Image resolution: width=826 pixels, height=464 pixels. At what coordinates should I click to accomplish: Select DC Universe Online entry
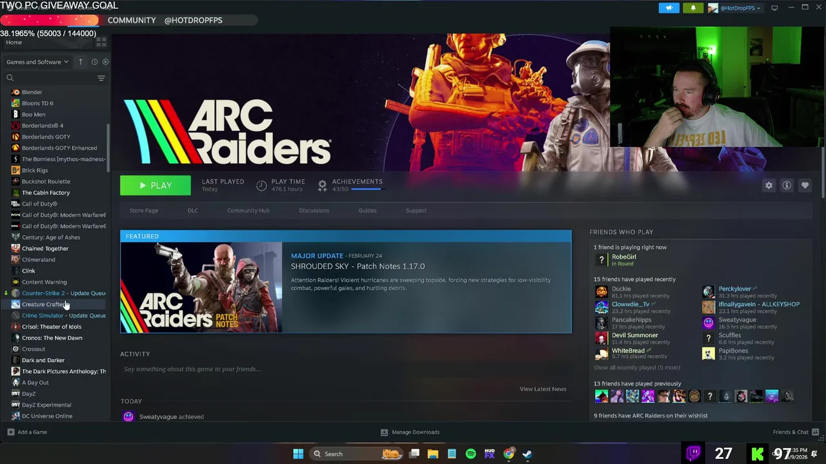(47, 416)
